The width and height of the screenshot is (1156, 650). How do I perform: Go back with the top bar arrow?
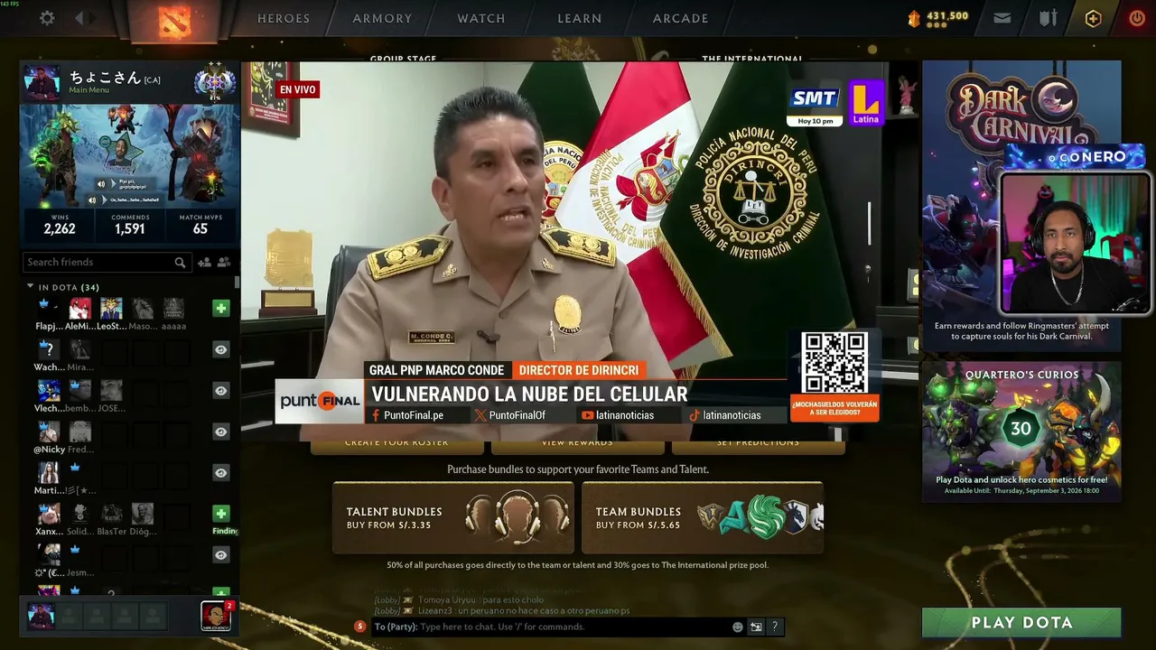point(80,18)
